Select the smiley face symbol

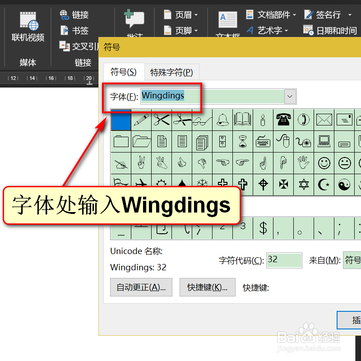tap(324, 162)
